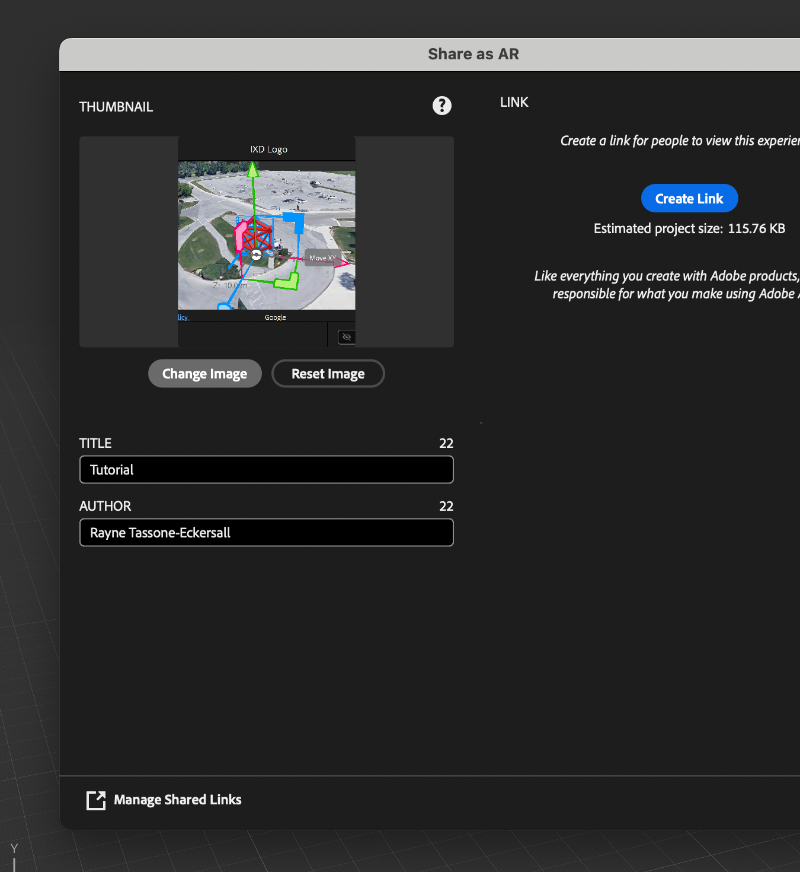Click the blue circular handle at gizmo bottom
This screenshot has width=800, height=872.
(x=223, y=308)
